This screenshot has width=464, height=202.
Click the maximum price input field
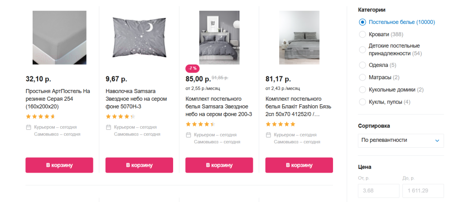[423, 191]
